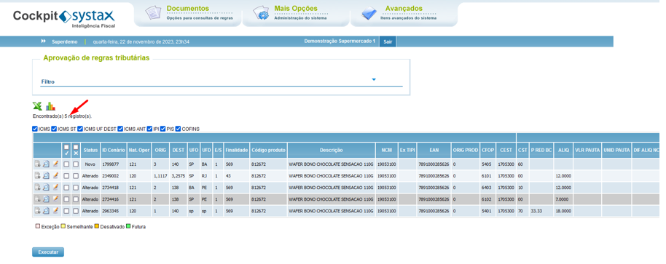Edit scenario 2349002 with the pencil icon
This screenshot has height=264, width=666.
tap(55, 175)
